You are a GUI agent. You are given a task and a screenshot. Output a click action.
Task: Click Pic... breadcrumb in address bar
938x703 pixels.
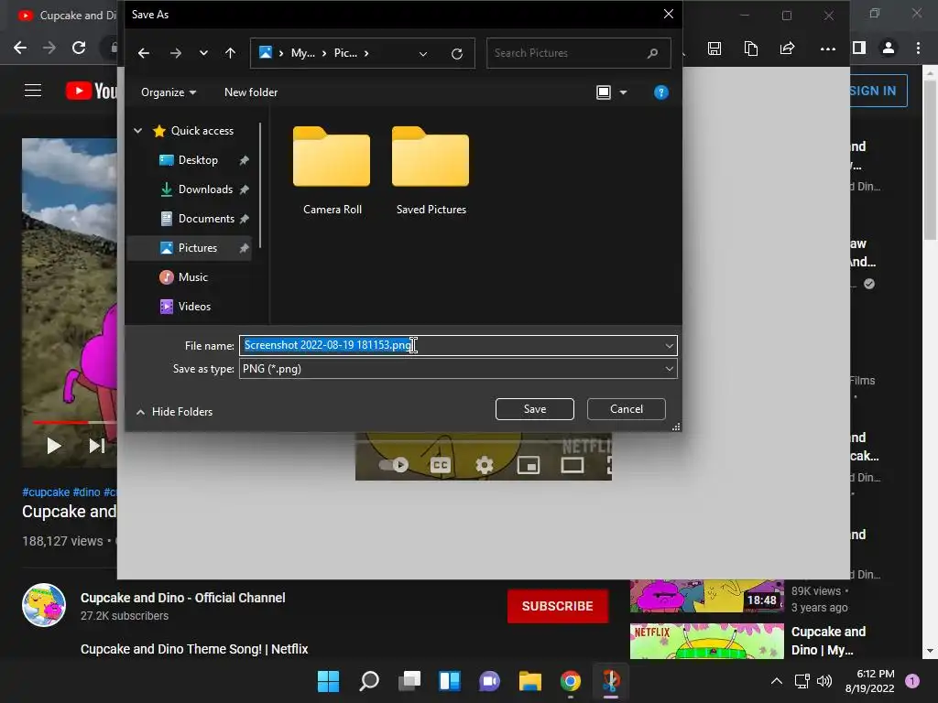click(x=345, y=53)
